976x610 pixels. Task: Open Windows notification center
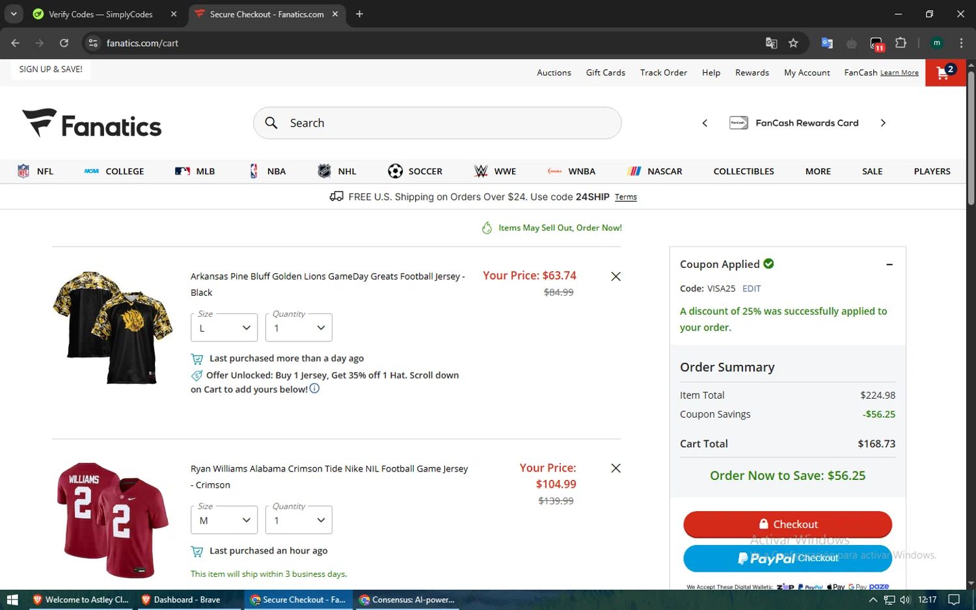coord(954,600)
